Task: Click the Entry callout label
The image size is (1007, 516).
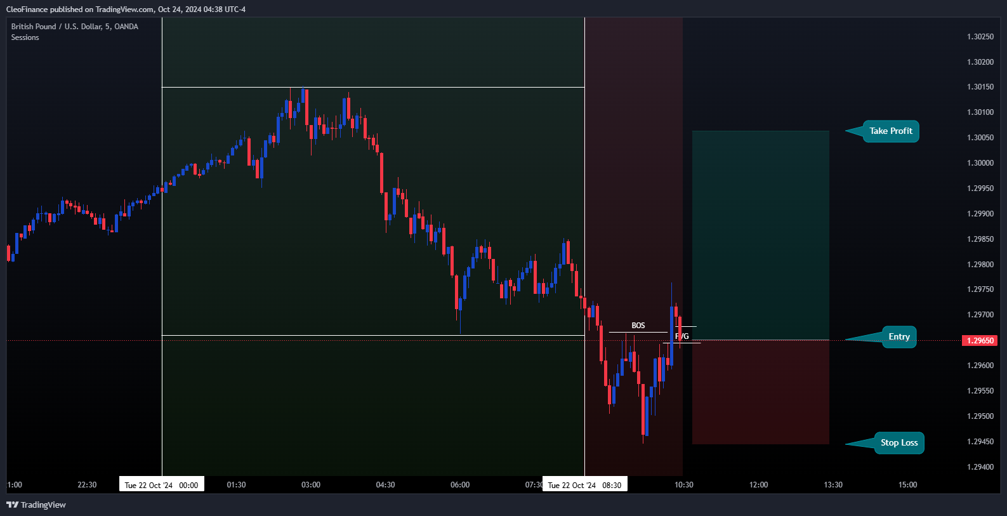Action: coord(899,337)
